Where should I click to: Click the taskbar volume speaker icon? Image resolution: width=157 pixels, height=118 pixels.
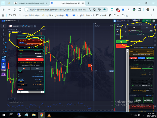(x=139, y=115)
